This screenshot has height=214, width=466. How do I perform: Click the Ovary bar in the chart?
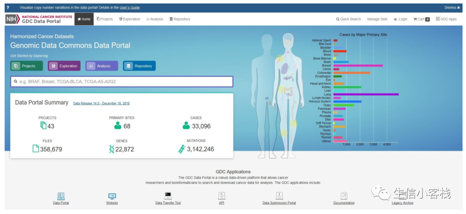click(344, 105)
